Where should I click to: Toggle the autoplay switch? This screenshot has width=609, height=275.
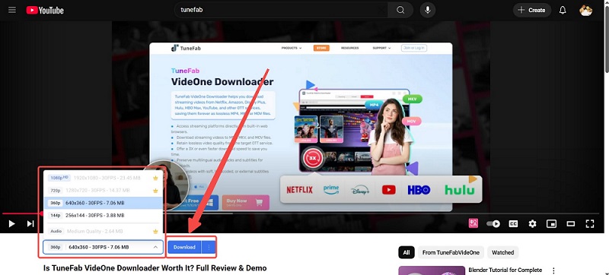(493, 223)
